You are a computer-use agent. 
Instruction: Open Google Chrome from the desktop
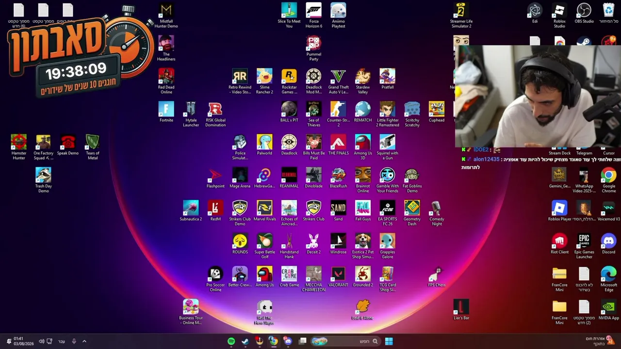[x=608, y=180]
